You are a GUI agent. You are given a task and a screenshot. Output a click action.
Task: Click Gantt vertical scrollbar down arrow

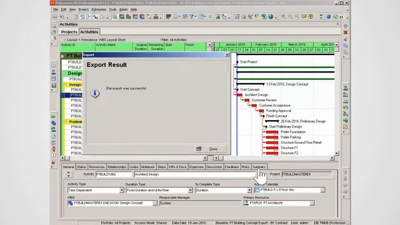336,153
